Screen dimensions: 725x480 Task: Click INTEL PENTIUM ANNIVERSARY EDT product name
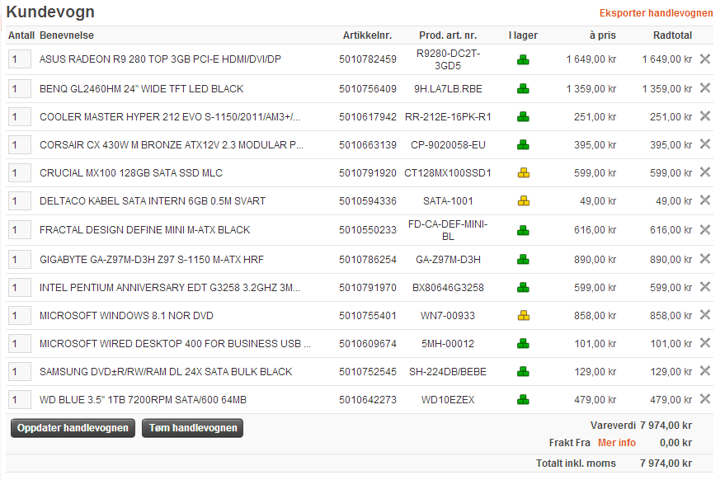(170, 288)
